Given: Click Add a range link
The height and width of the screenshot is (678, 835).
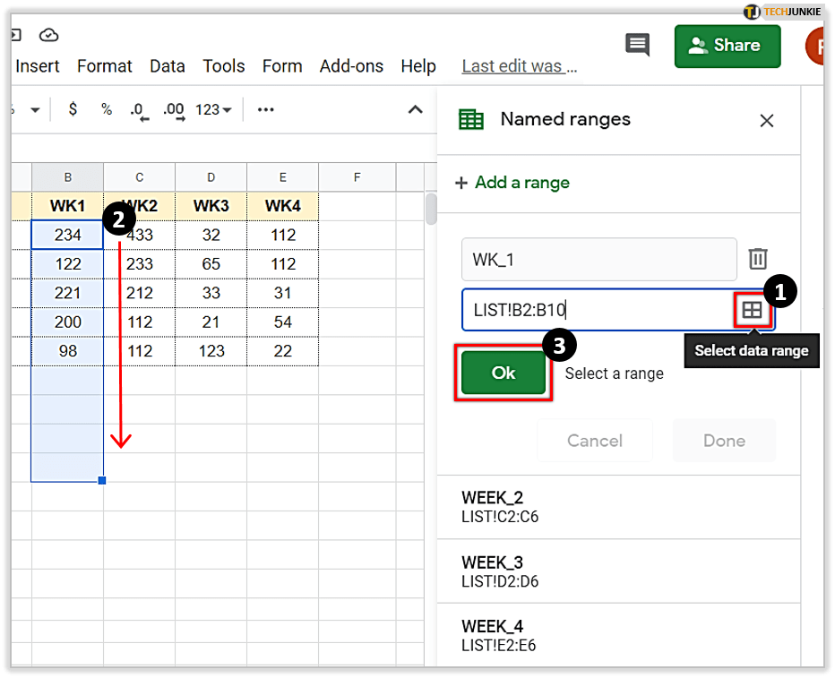Looking at the screenshot, I should click(x=512, y=183).
